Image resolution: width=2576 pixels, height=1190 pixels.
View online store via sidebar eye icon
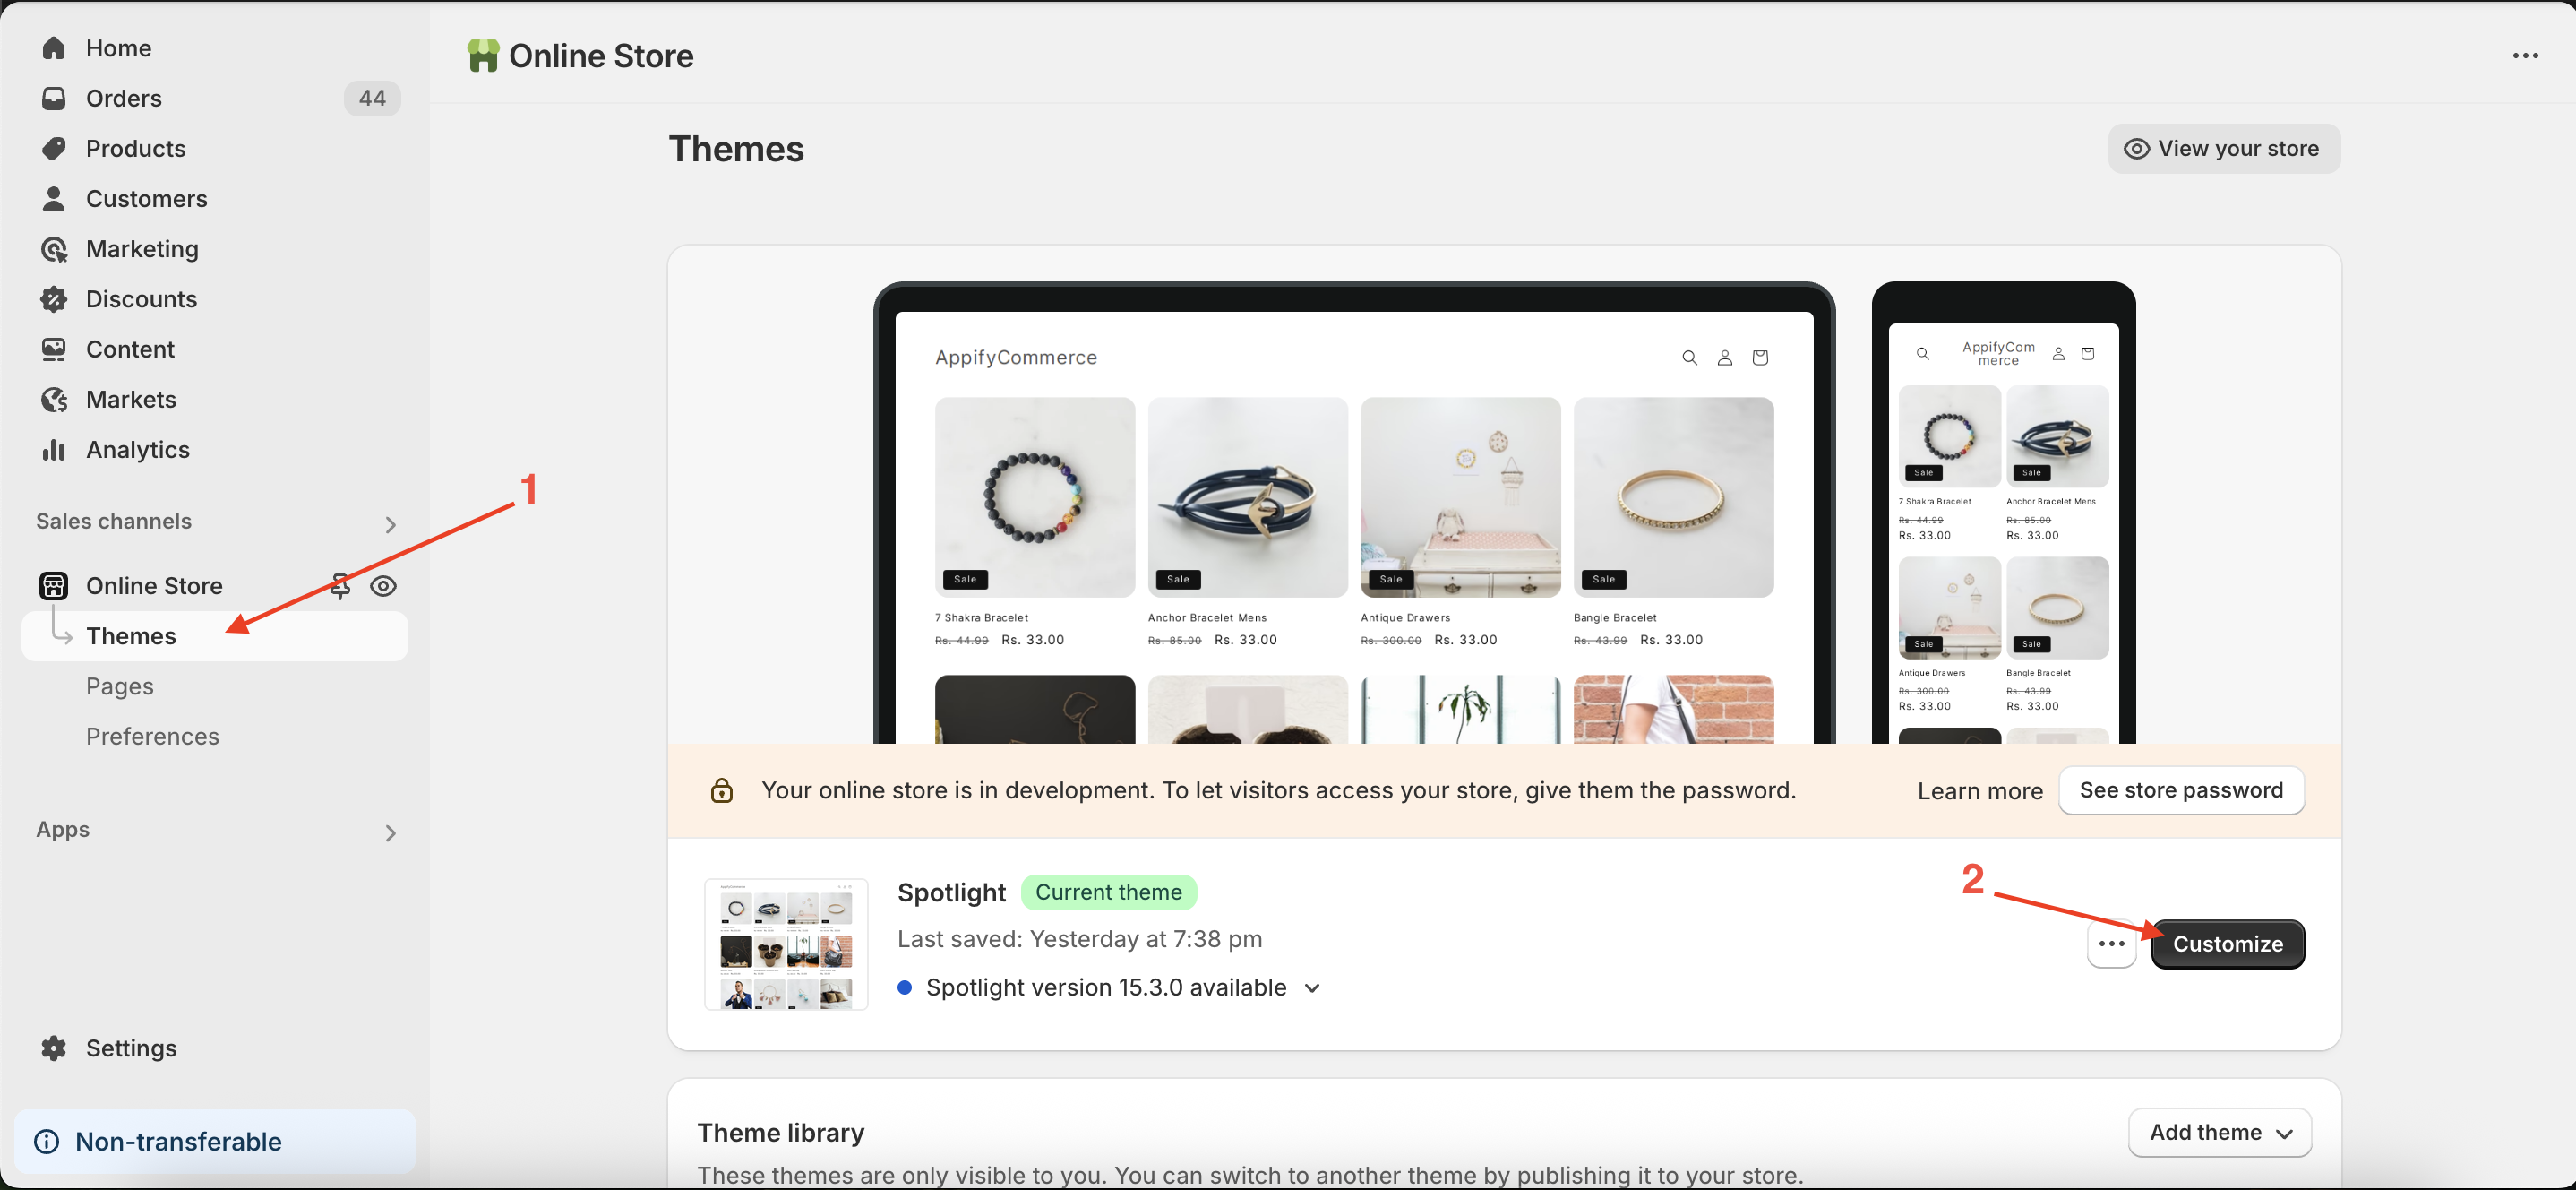pyautogui.click(x=383, y=585)
